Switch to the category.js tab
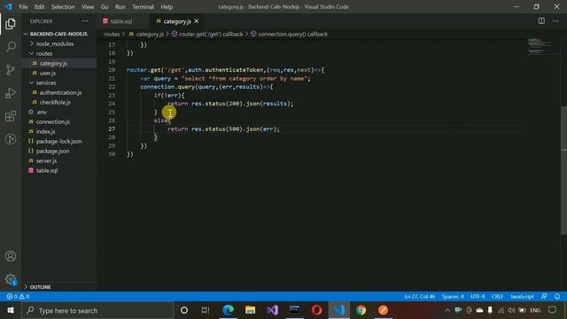 tap(177, 21)
